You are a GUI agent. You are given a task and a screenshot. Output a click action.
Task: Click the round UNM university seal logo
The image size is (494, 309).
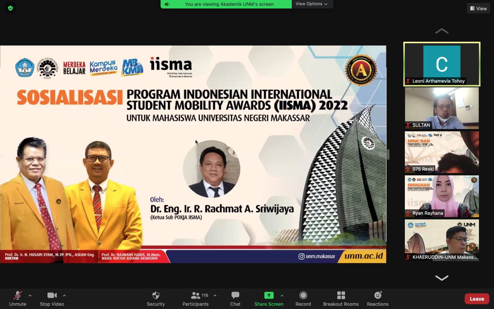48,68
